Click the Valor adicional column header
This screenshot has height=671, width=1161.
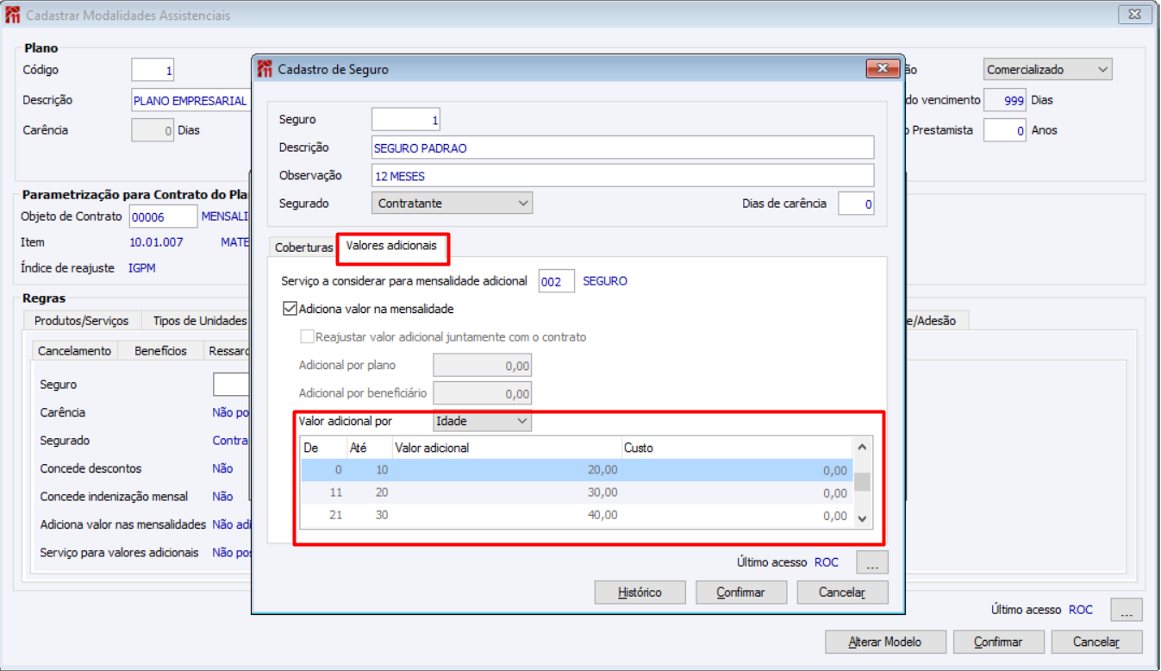tap(506, 448)
